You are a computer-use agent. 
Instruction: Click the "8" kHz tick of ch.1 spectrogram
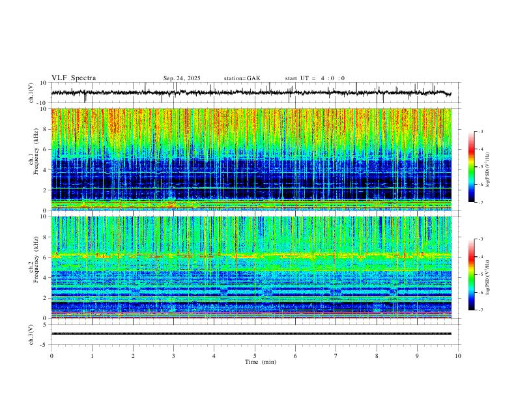(45, 129)
